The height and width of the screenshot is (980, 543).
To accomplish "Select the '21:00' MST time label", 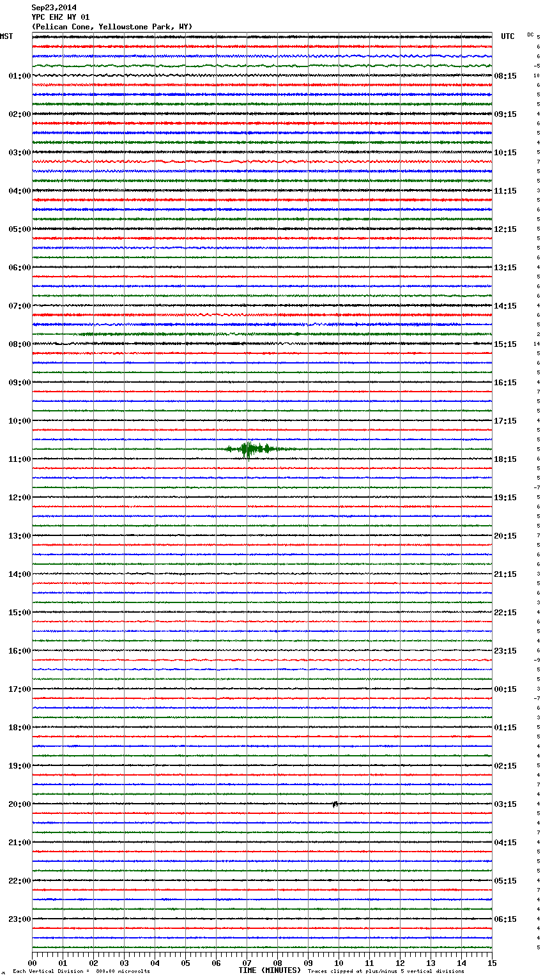I will 20,843.
